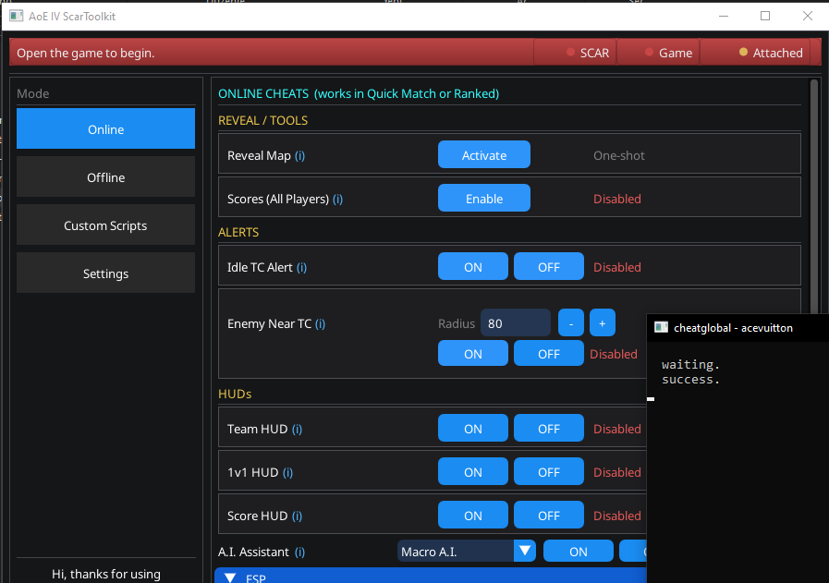Show the Team HUD info tooltip icon
Viewport: 829px width, 583px height.
click(298, 430)
